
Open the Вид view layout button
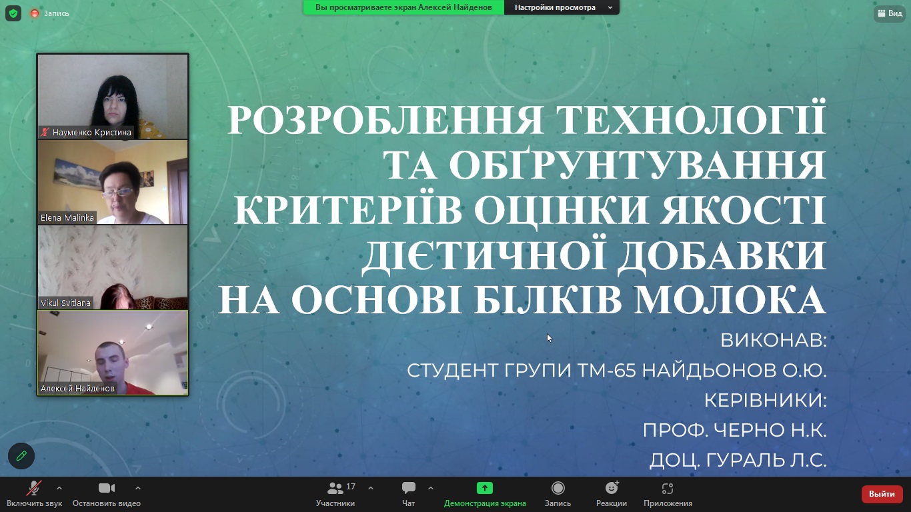[x=890, y=13]
